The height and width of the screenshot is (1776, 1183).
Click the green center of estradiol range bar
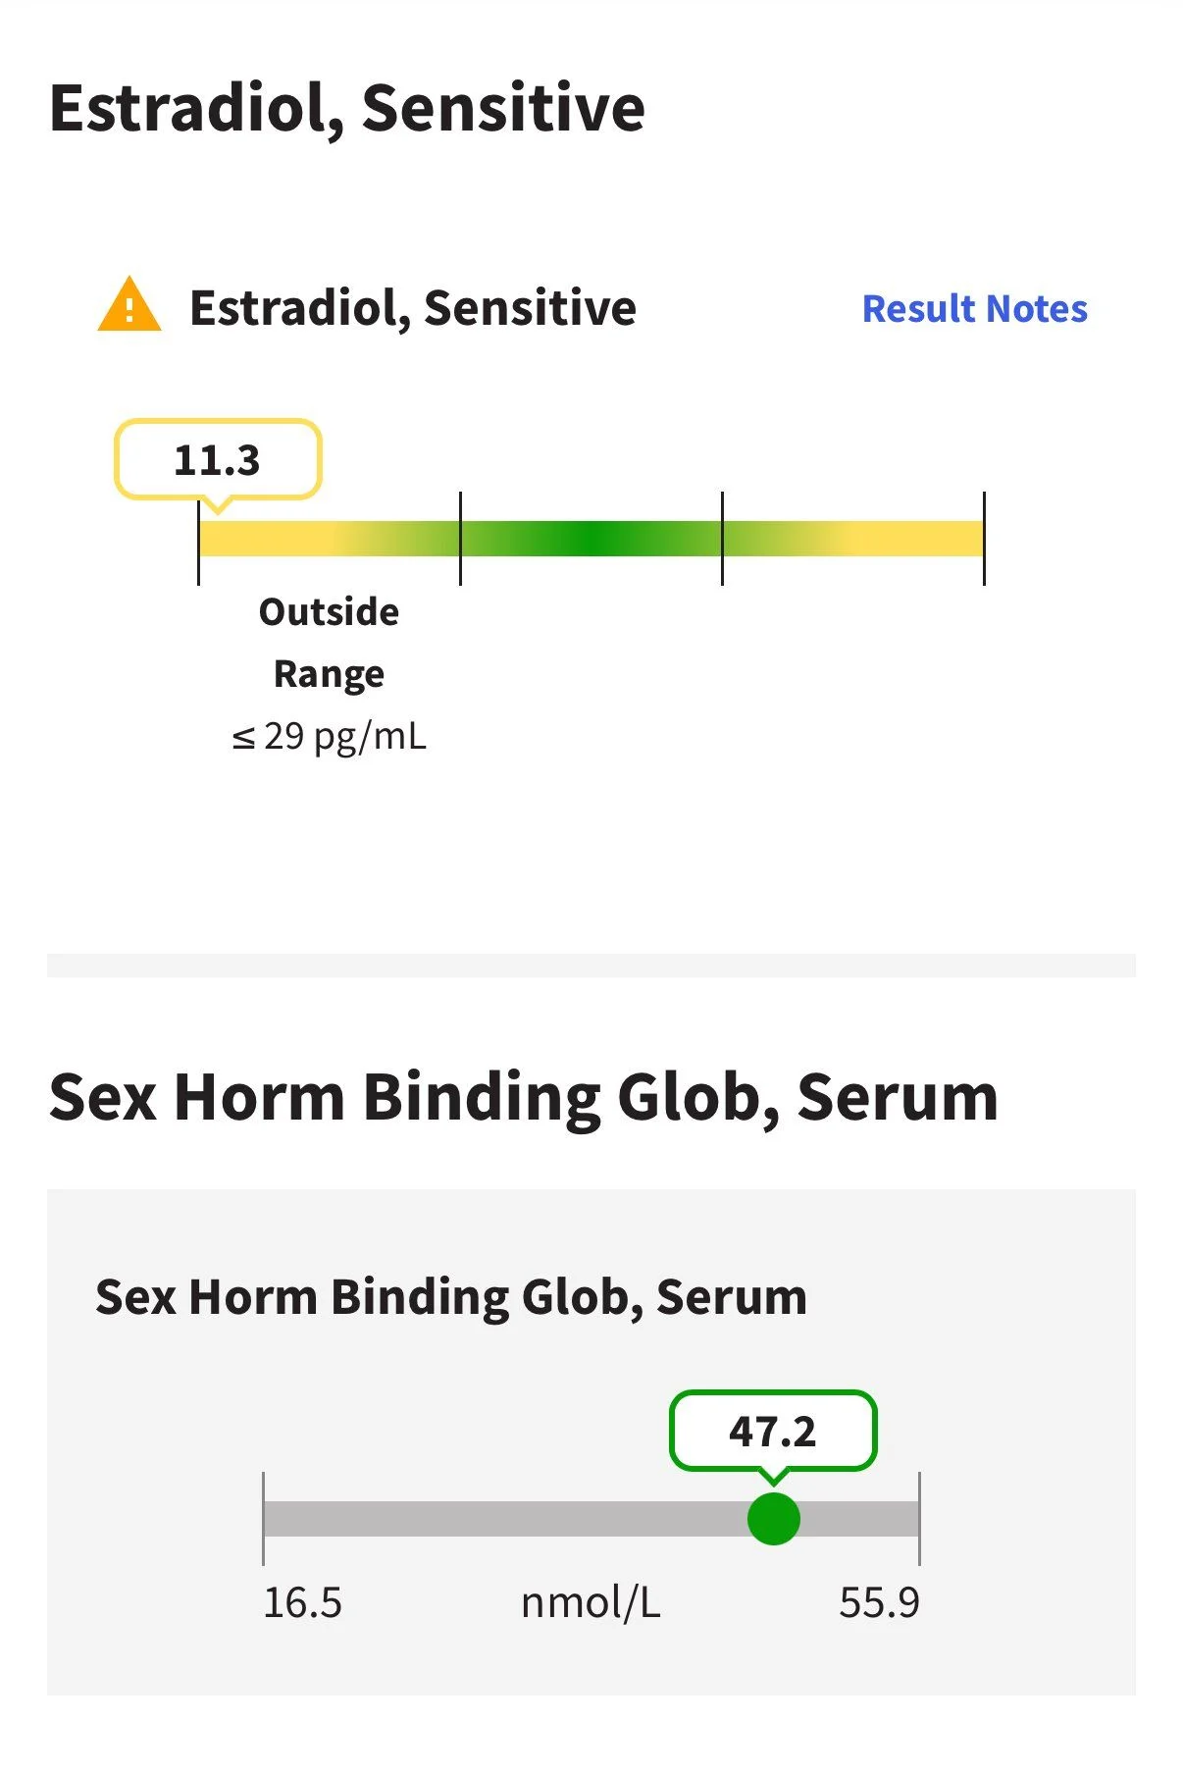tap(591, 539)
